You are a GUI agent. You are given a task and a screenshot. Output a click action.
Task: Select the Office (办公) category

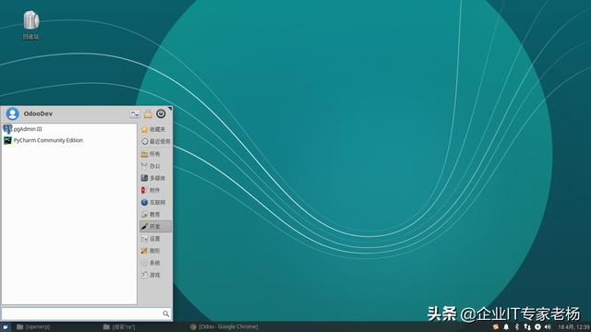click(155, 166)
